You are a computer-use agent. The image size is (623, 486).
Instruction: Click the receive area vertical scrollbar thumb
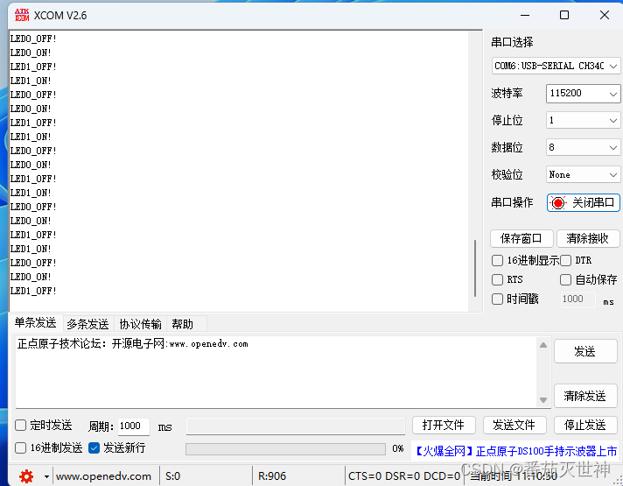click(475, 269)
